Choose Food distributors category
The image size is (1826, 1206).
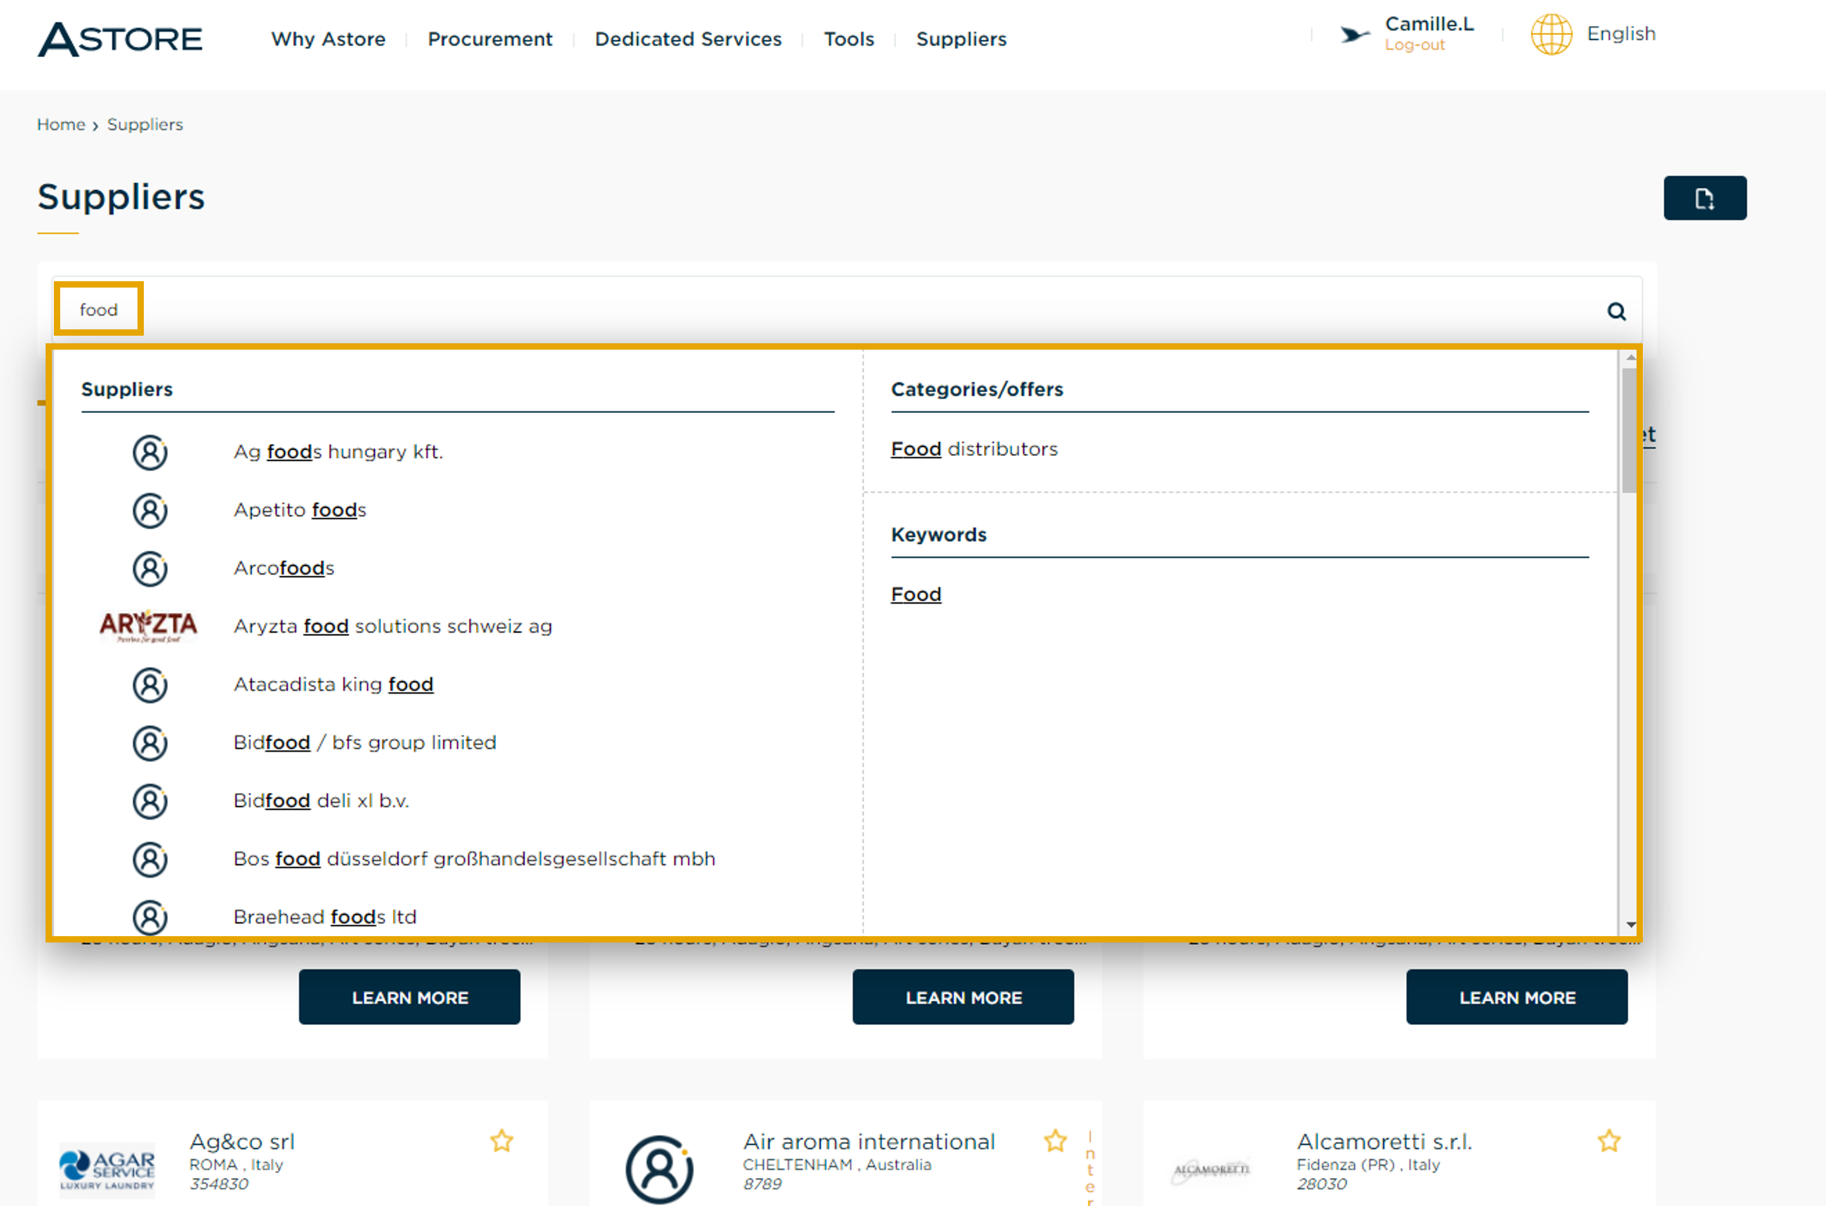tap(974, 449)
